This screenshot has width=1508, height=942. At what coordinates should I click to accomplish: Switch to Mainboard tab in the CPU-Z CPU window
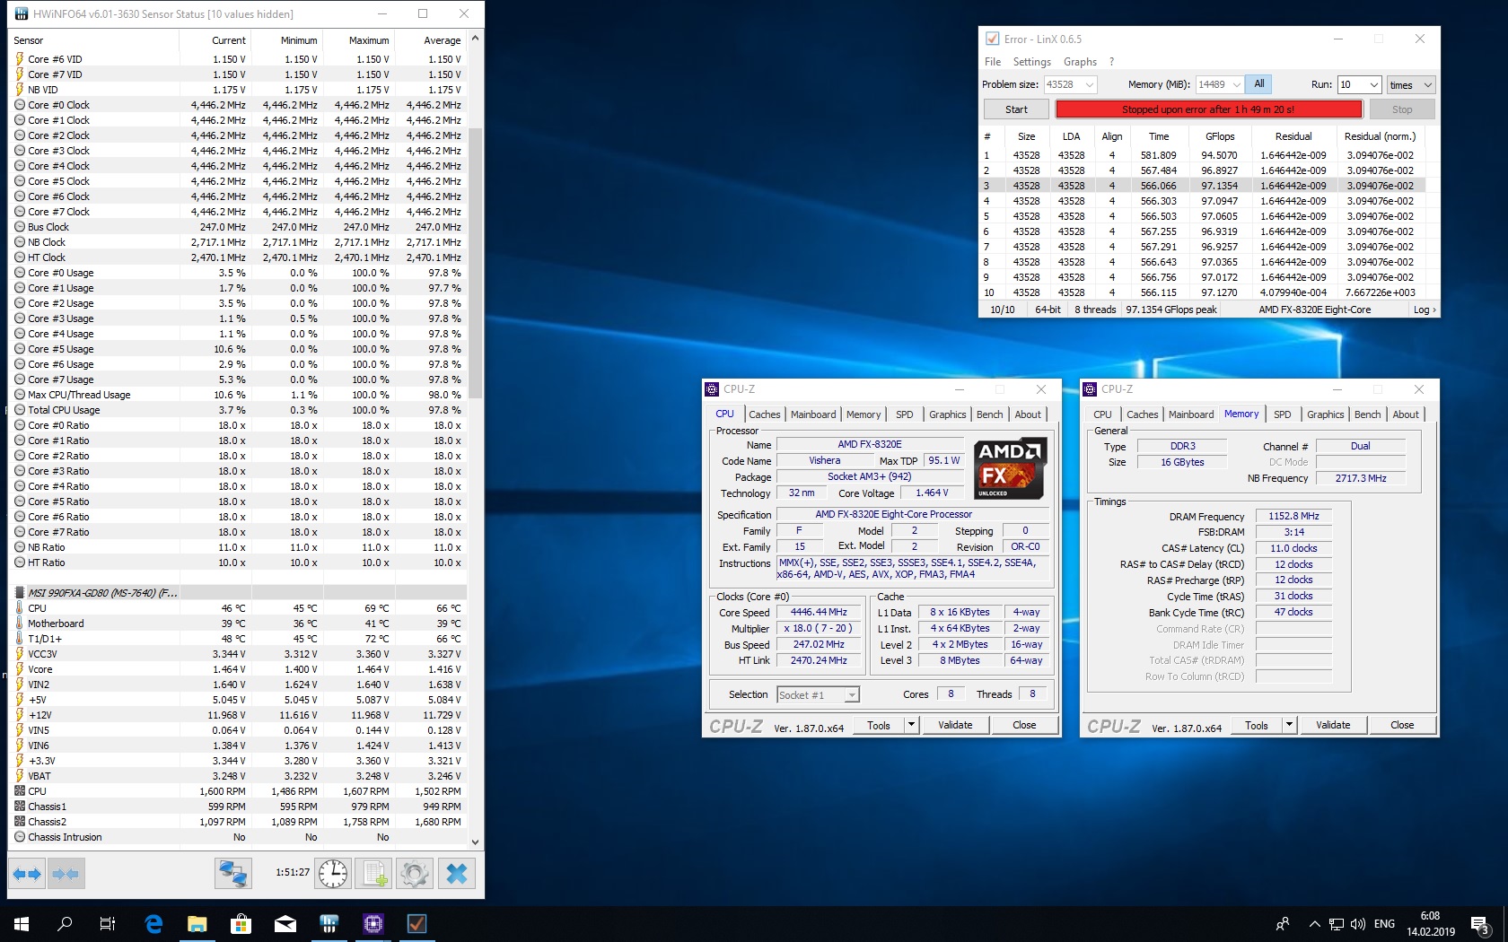pos(812,414)
